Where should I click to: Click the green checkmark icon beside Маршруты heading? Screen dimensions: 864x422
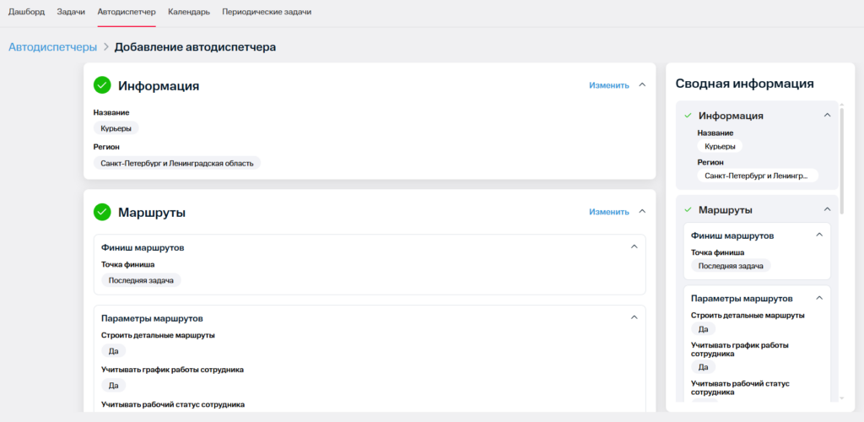click(x=102, y=212)
